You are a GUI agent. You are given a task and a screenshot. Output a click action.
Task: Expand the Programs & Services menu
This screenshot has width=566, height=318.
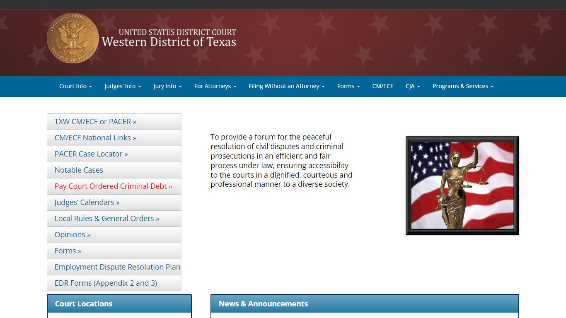tap(463, 86)
